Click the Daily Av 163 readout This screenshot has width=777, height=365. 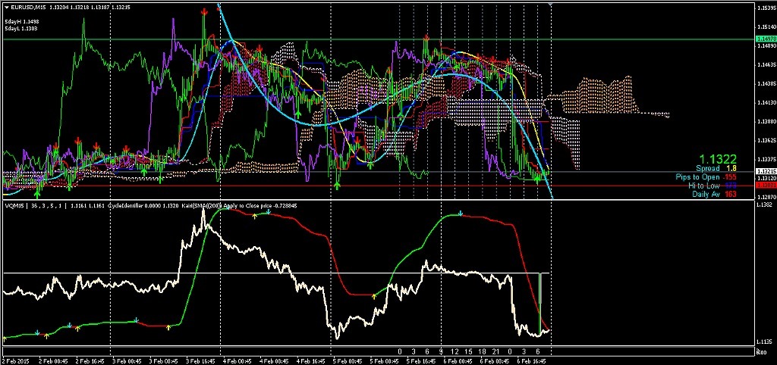[x=714, y=194]
